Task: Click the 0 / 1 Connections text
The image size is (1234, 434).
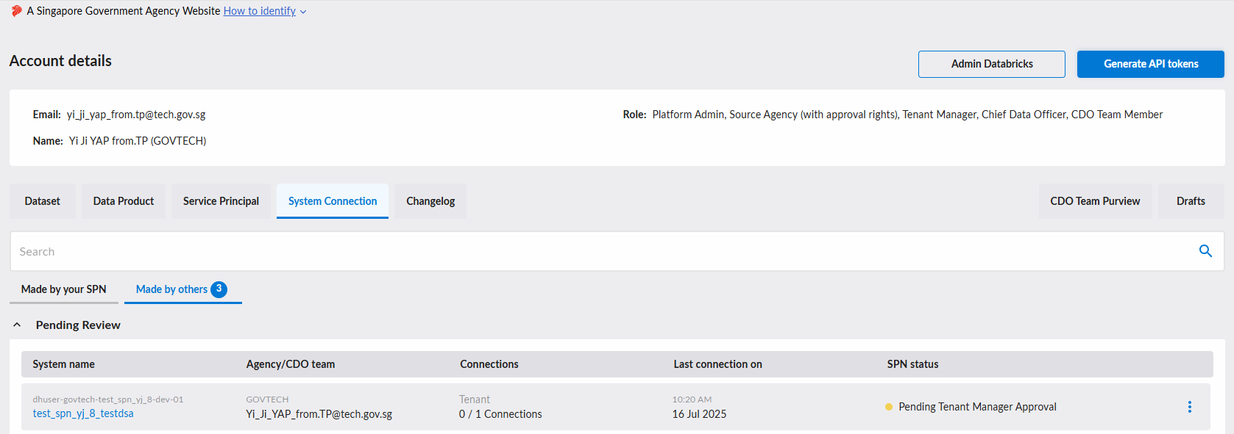Action: [500, 414]
